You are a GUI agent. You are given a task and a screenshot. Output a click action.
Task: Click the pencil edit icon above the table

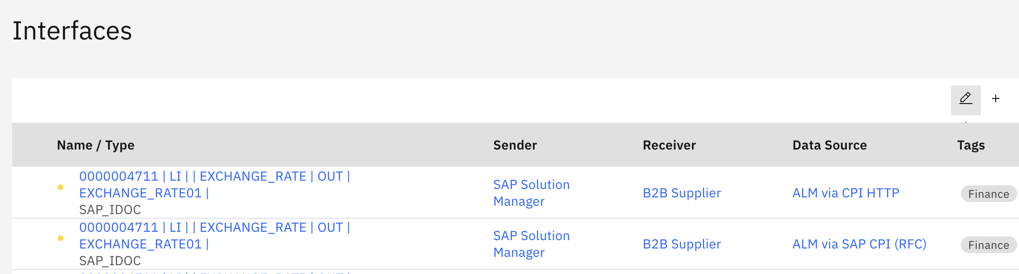[965, 99]
